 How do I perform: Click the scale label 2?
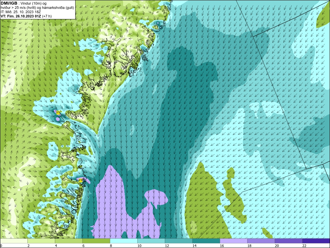pos(28,246)
